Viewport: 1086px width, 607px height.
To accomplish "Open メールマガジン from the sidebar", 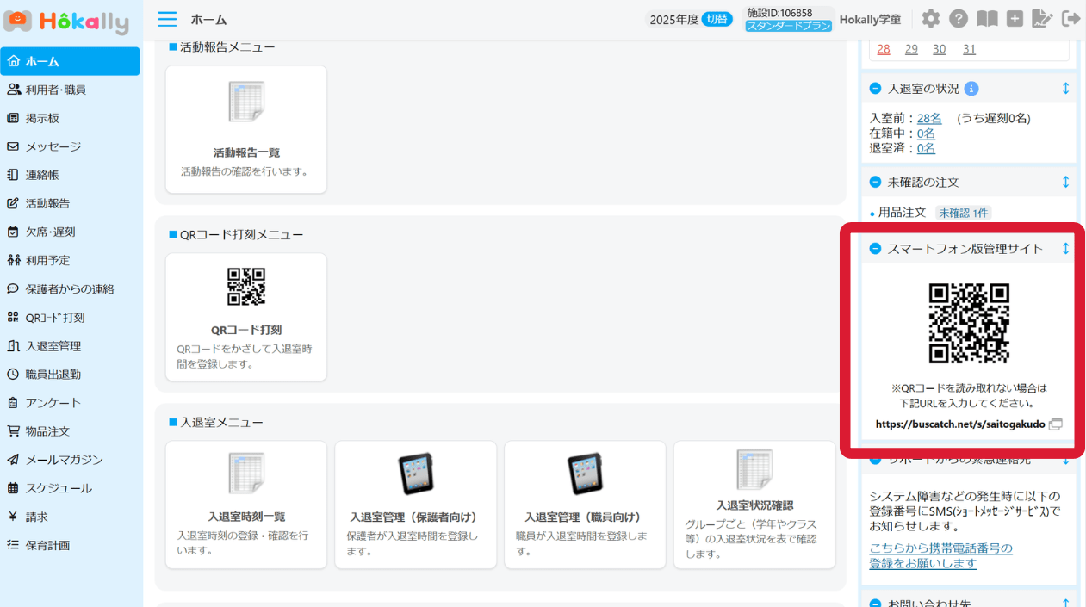I will (x=64, y=460).
